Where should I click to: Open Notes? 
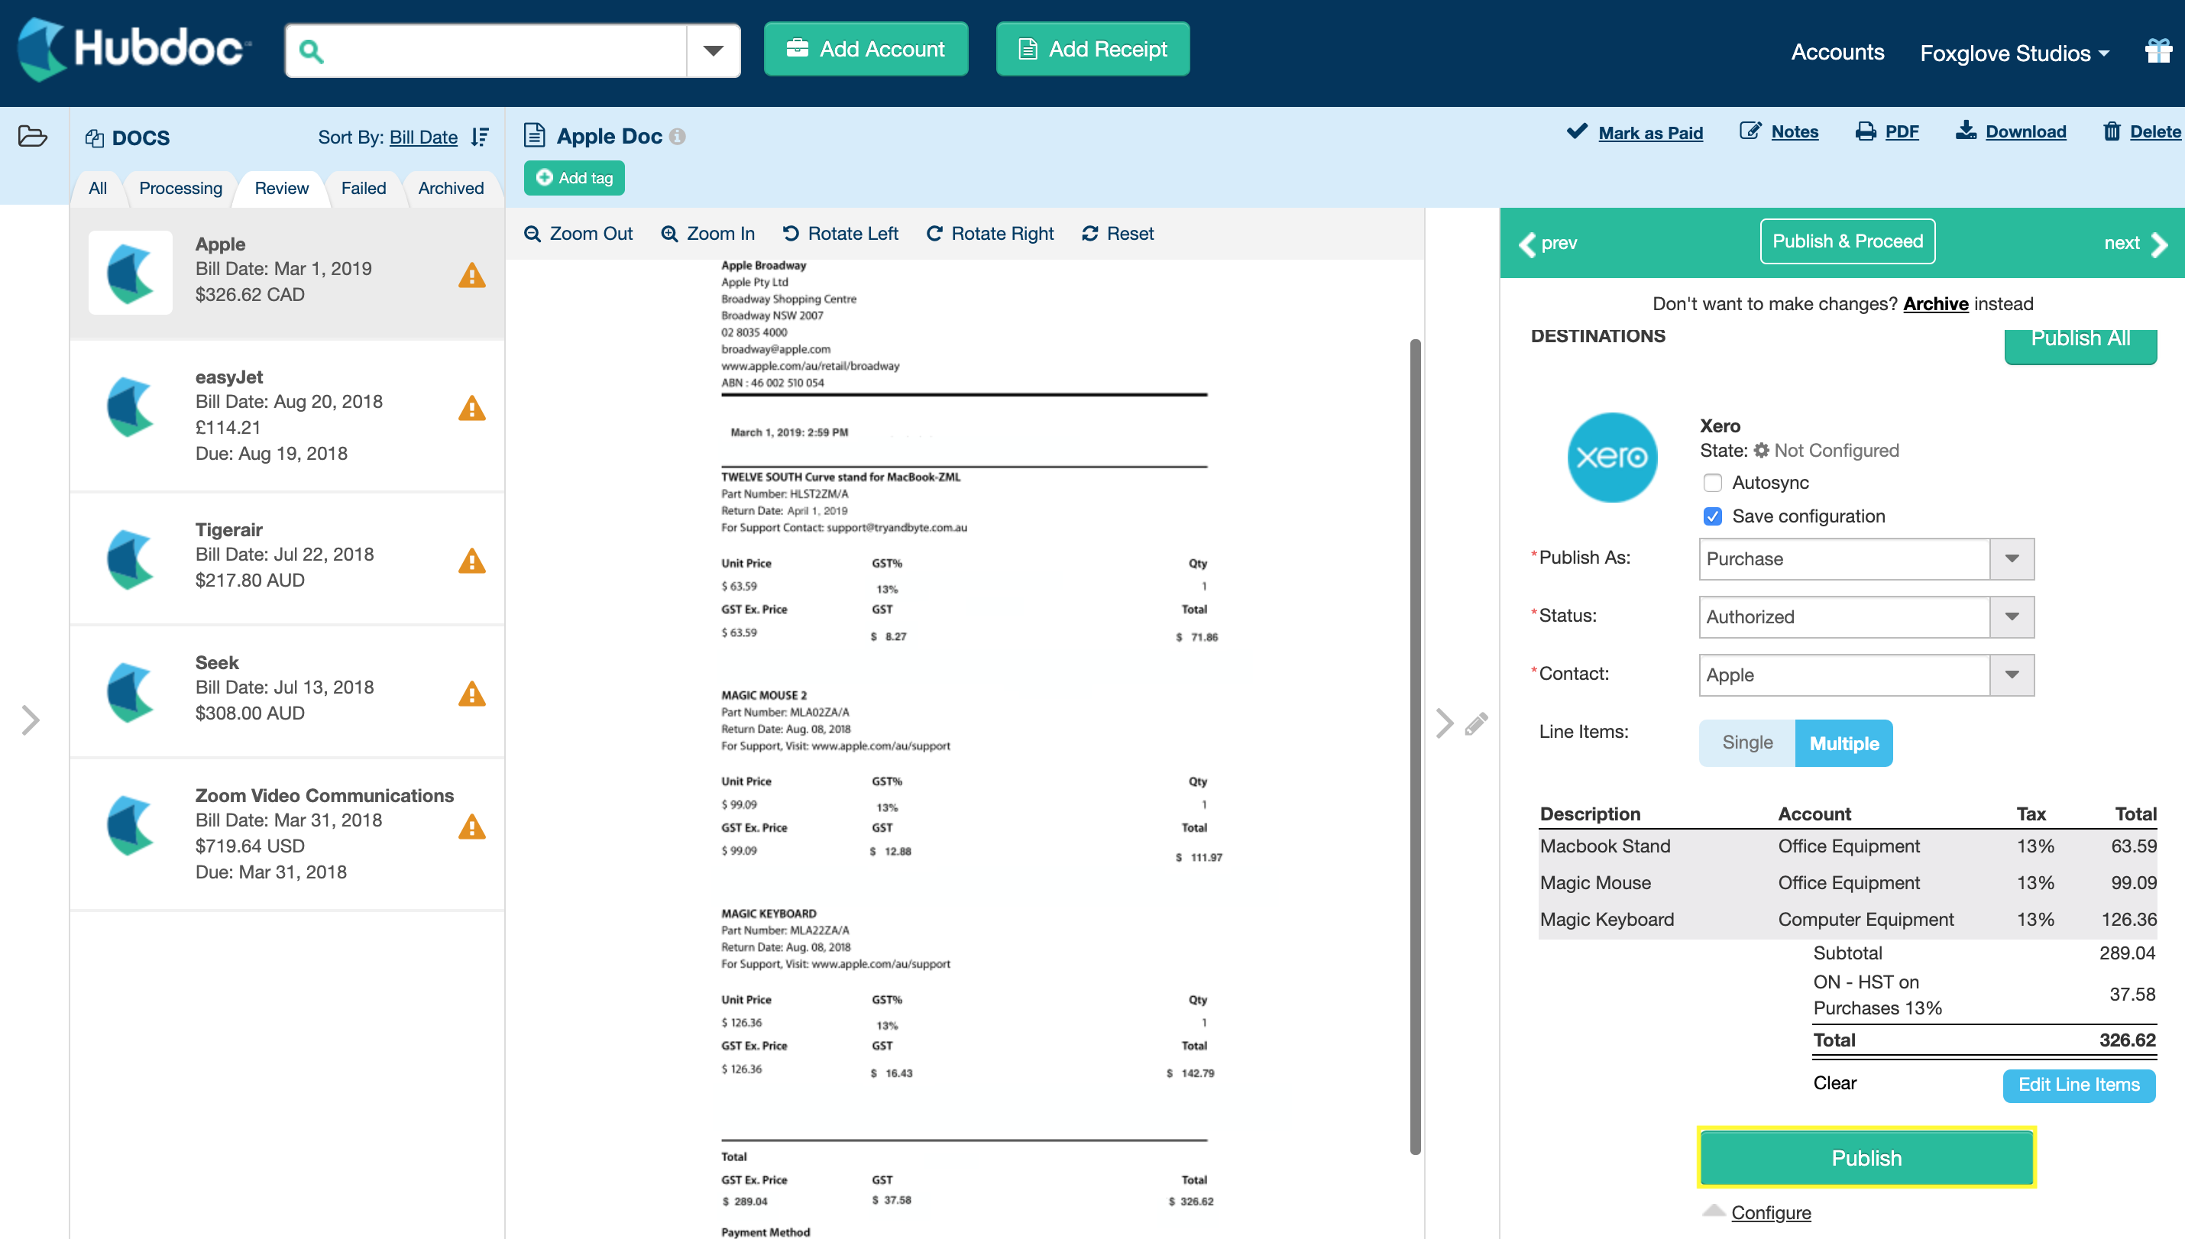[1779, 131]
